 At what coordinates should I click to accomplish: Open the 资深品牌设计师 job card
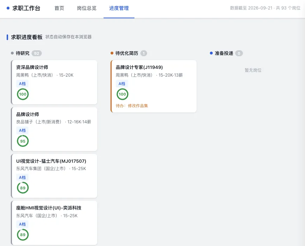coord(54,82)
